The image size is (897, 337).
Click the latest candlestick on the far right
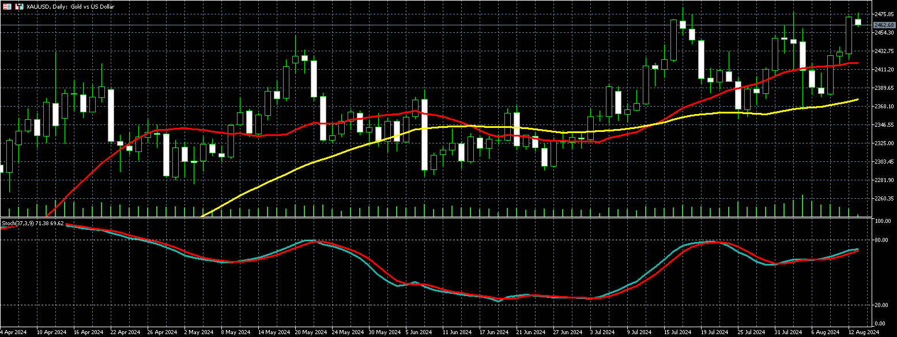(x=858, y=22)
